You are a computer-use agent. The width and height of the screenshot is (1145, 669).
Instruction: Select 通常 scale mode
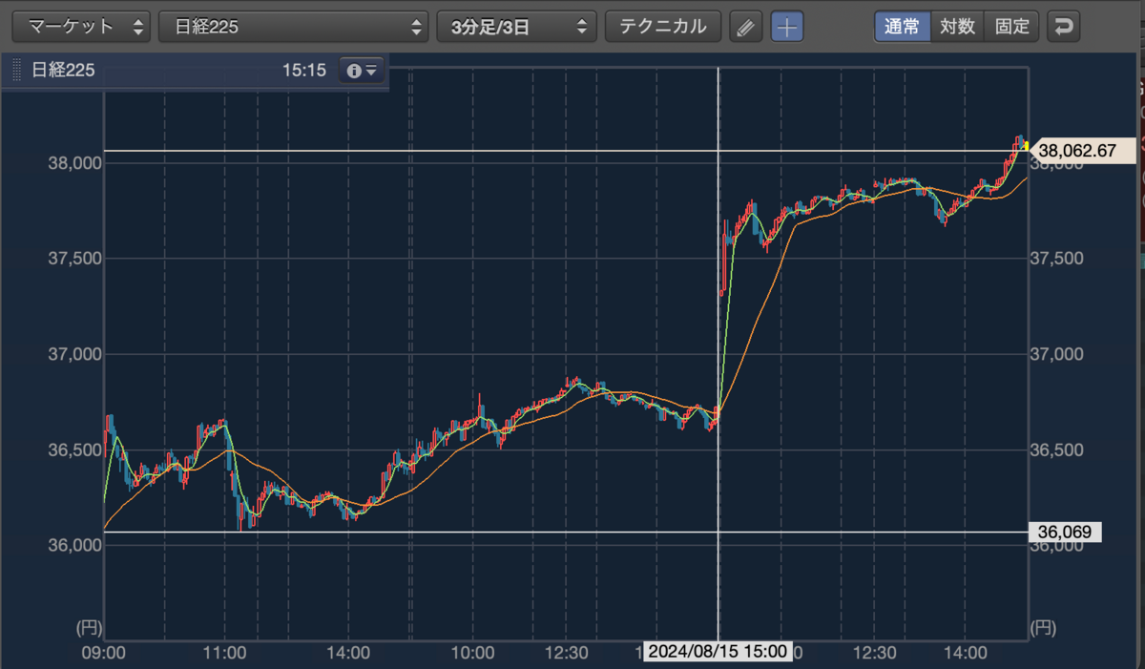pyautogui.click(x=903, y=27)
